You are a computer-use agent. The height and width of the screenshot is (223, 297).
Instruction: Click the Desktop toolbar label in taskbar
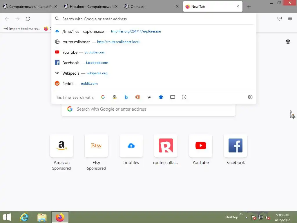pyautogui.click(x=232, y=217)
